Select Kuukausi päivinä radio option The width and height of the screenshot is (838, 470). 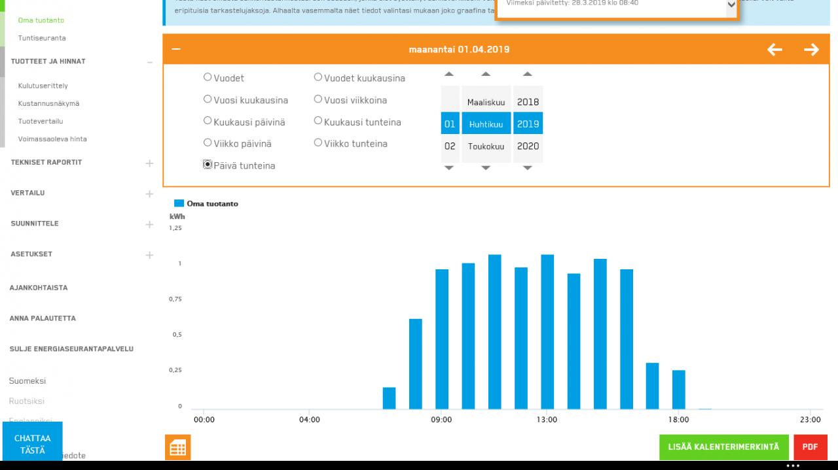pyautogui.click(x=208, y=121)
